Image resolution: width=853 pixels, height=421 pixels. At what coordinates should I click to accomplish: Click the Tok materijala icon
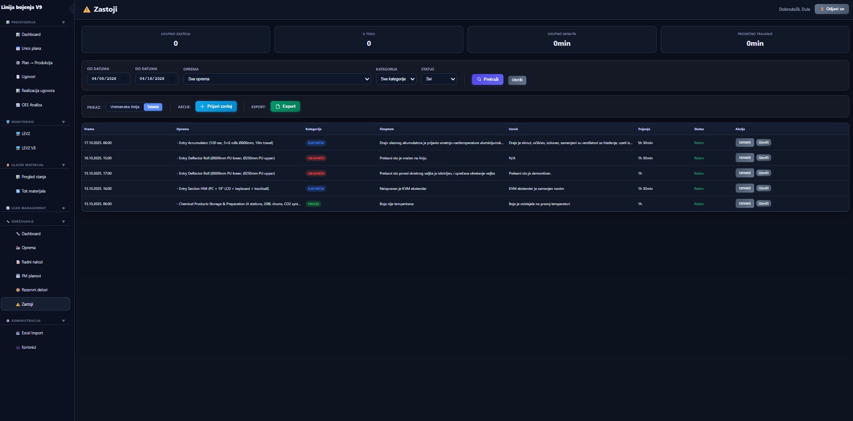point(18,191)
